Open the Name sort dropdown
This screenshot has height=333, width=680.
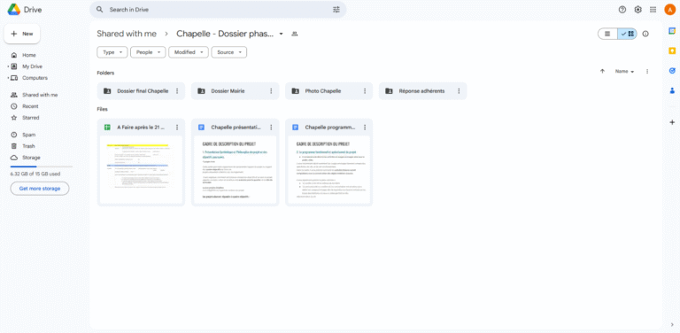[624, 72]
